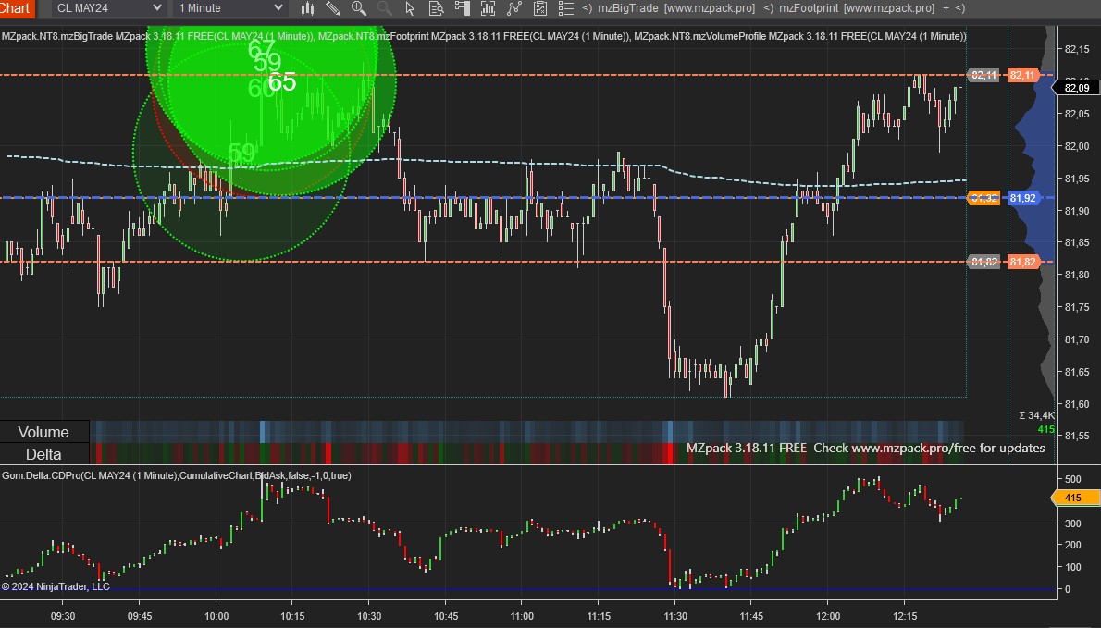Toggle the Chart Trader panel icon
This screenshot has width=1101, height=628.
coord(462,8)
